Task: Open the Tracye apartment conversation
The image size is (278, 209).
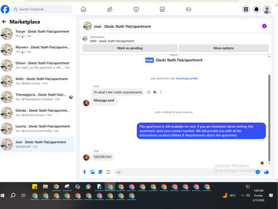Action: point(37,34)
